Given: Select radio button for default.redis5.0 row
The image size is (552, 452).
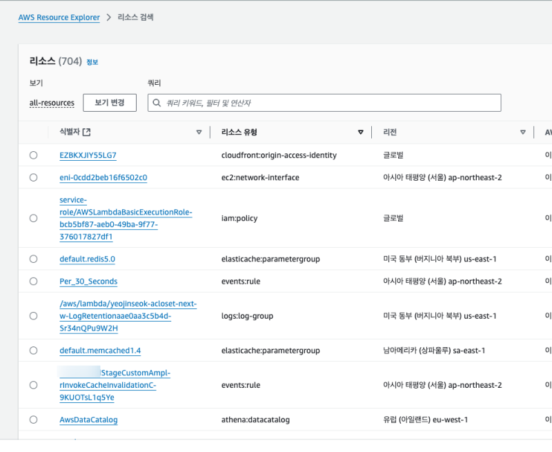Looking at the screenshot, I should coord(33,259).
